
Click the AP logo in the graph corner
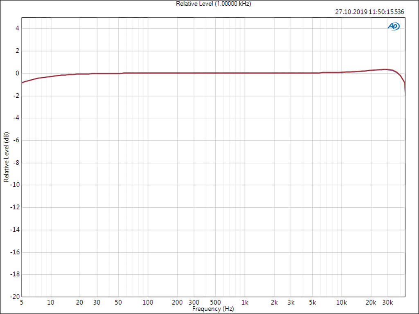coord(394,26)
